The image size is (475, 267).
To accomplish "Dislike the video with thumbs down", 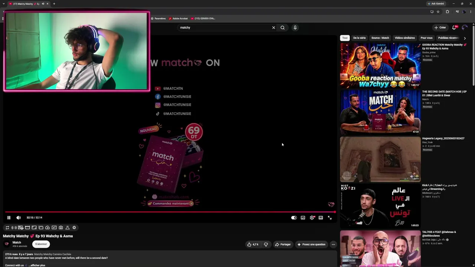I will [x=266, y=244].
